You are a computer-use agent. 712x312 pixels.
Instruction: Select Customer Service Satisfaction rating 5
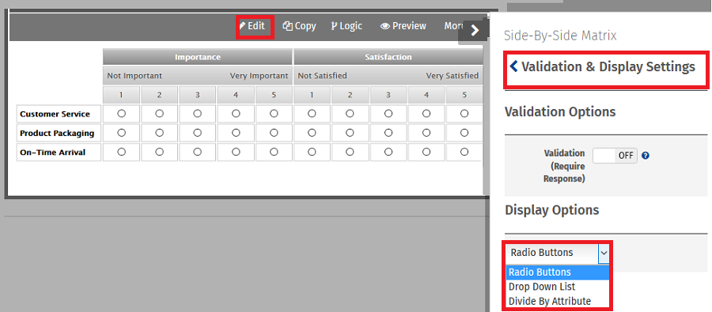point(464,114)
